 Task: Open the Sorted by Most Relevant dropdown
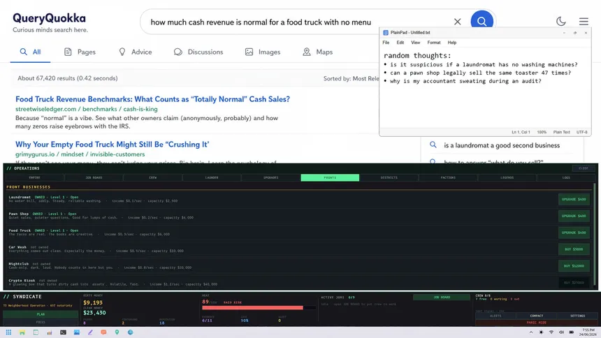tap(351, 78)
